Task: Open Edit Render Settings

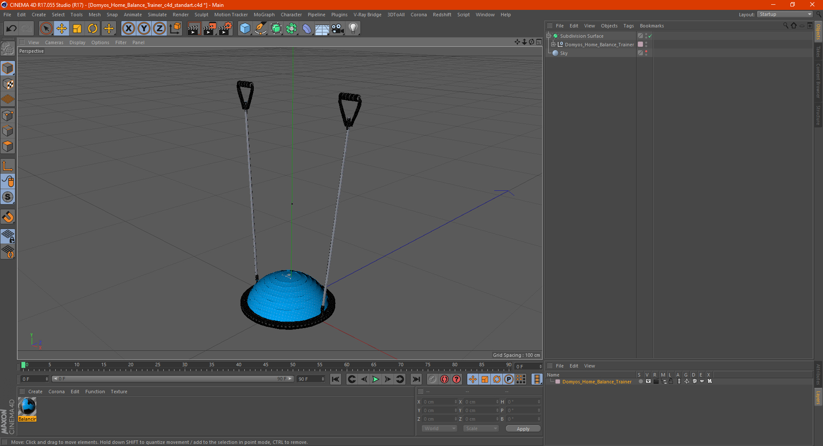Action: (x=225, y=29)
